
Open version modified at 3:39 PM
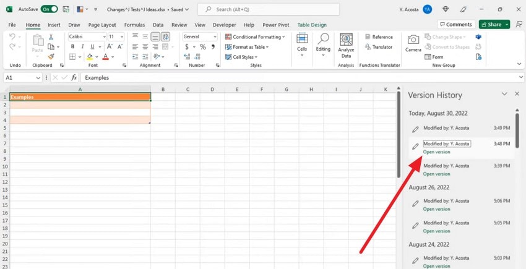pyautogui.click(x=436, y=174)
